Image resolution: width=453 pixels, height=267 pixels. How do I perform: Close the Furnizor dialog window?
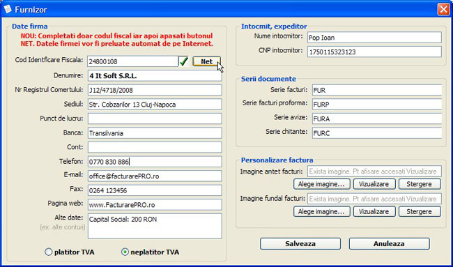443,9
